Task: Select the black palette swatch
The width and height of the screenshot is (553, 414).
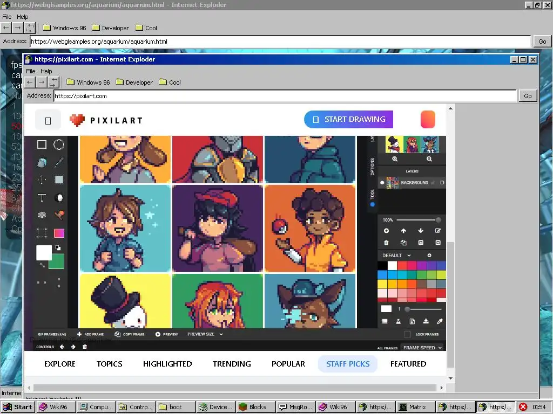Action: point(382,265)
